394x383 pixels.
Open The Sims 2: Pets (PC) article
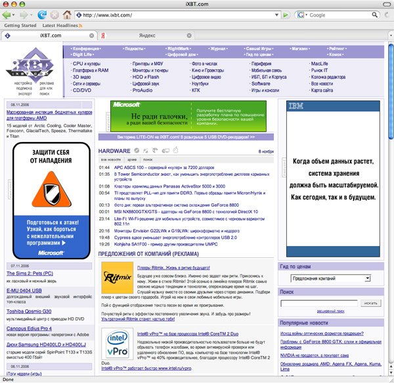click(x=30, y=273)
